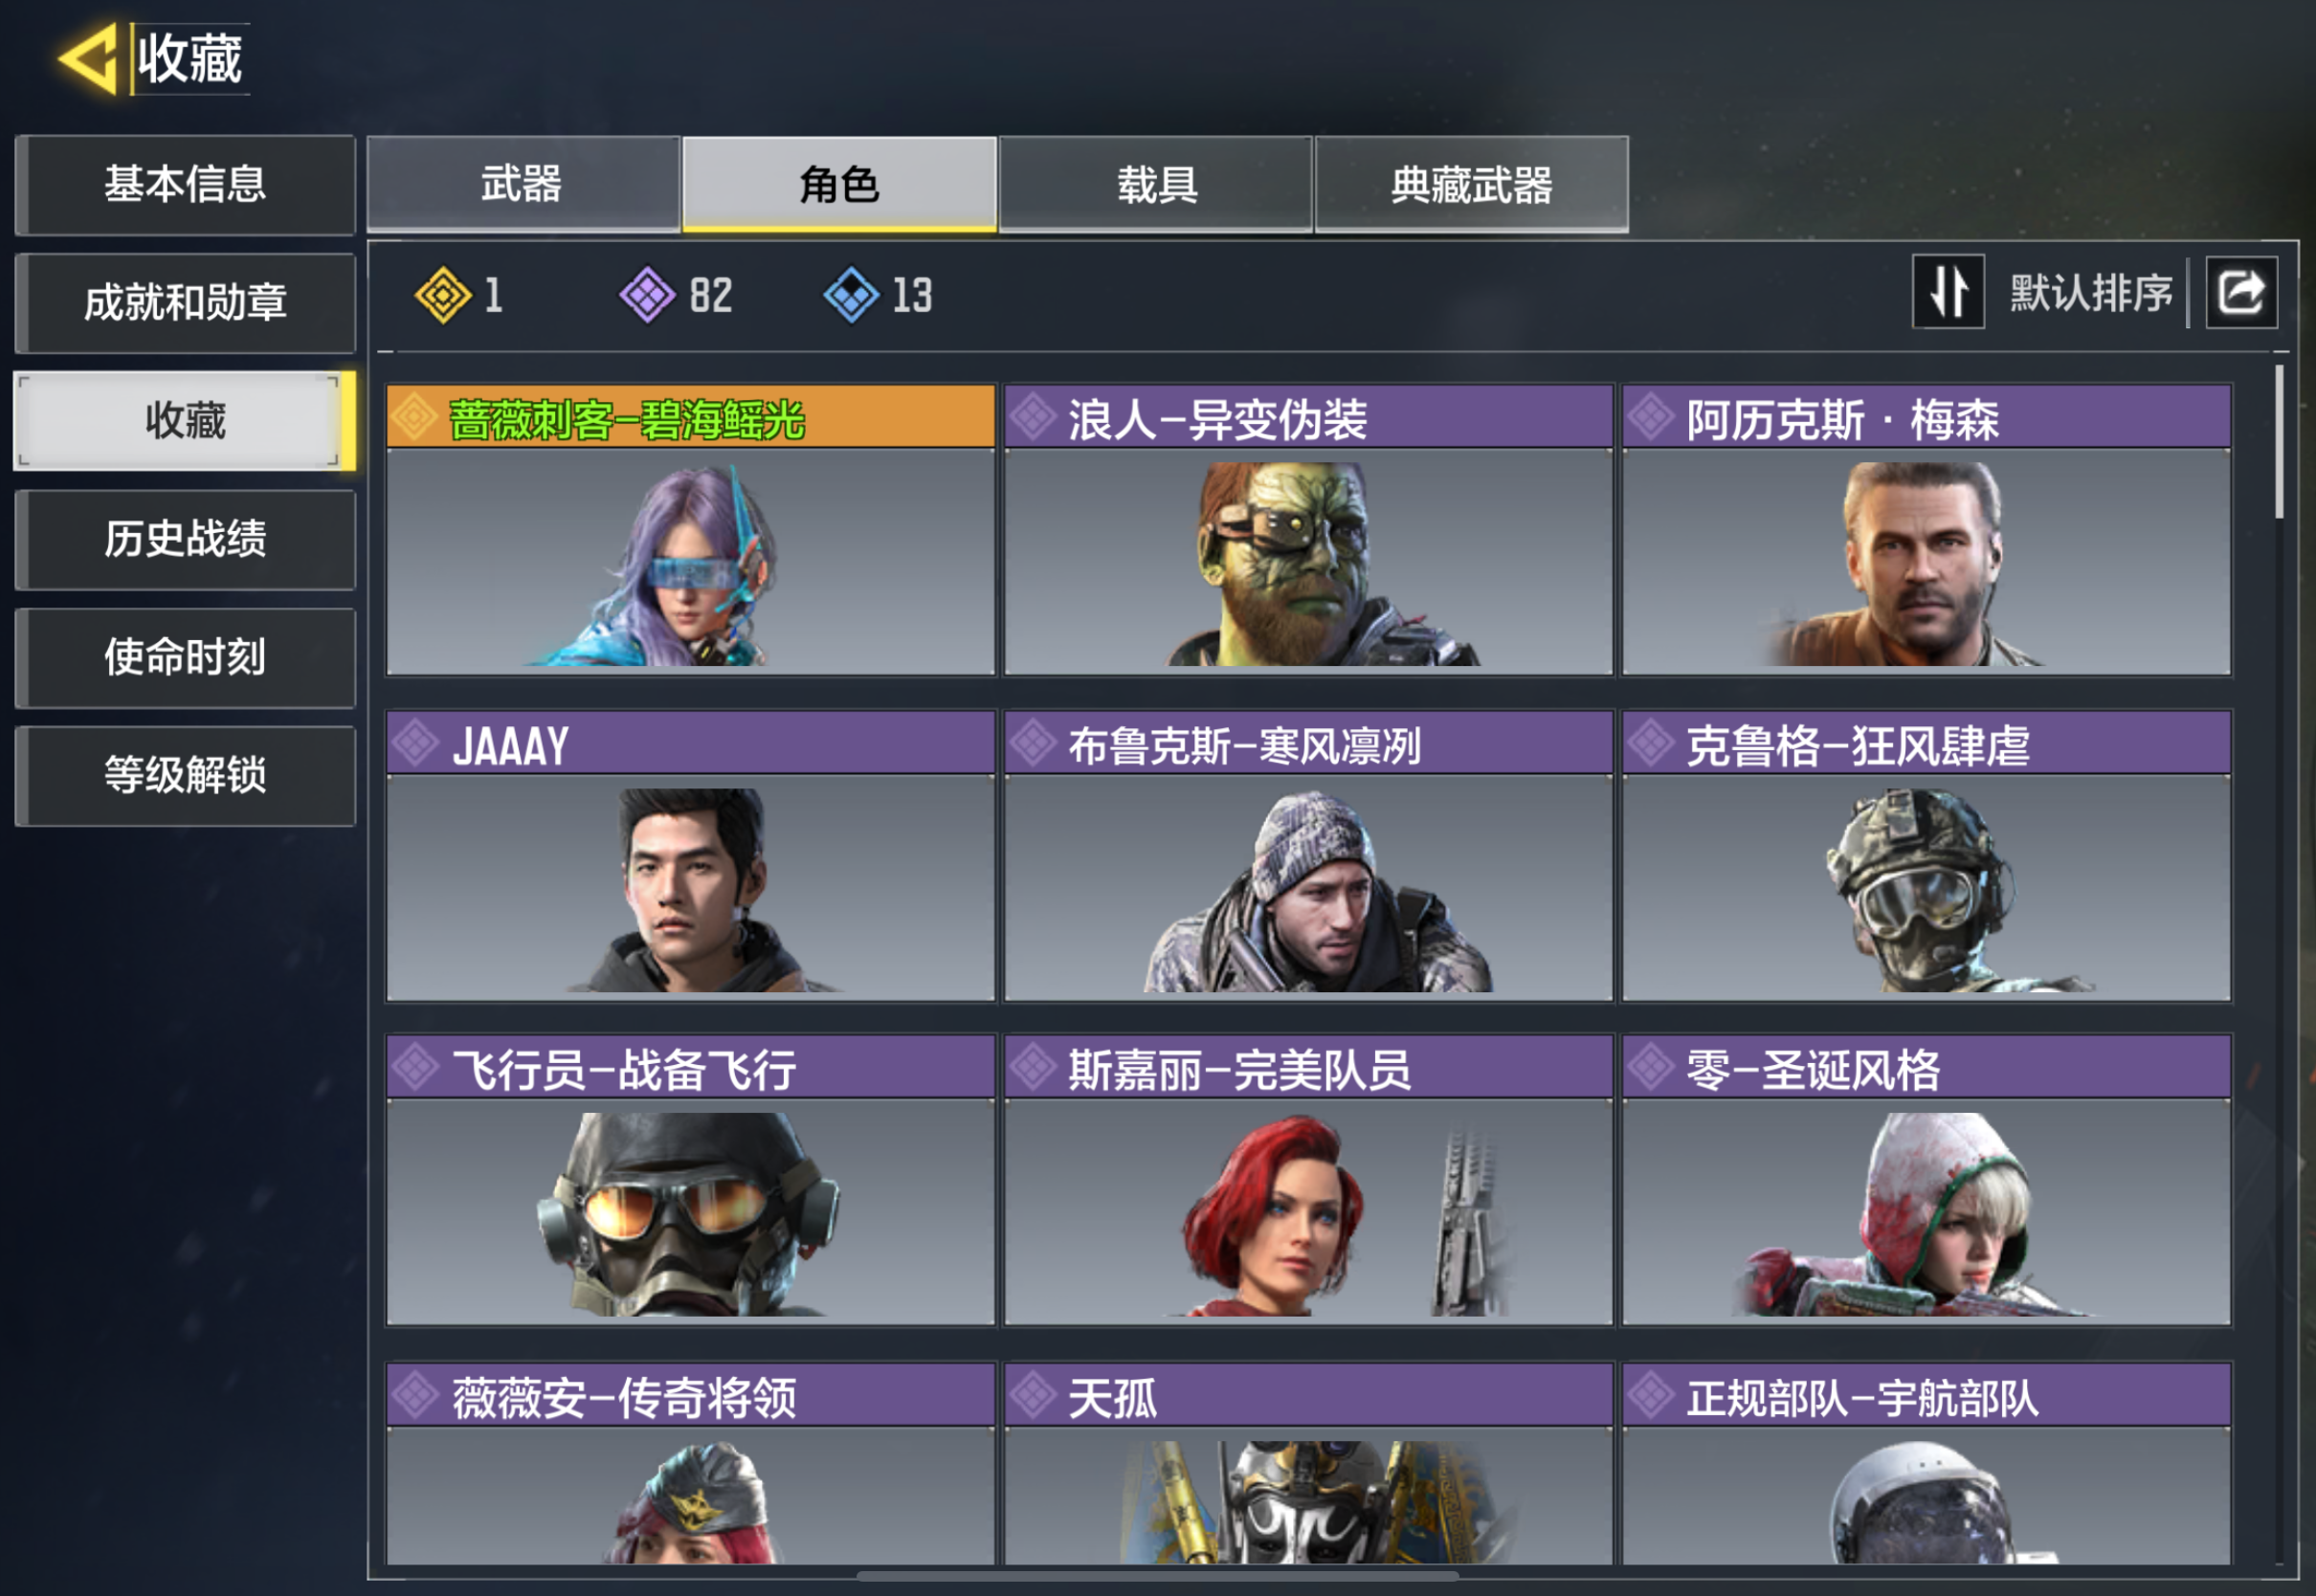
Task: Open 成就和勋章 in the sidebar
Action: (x=185, y=303)
